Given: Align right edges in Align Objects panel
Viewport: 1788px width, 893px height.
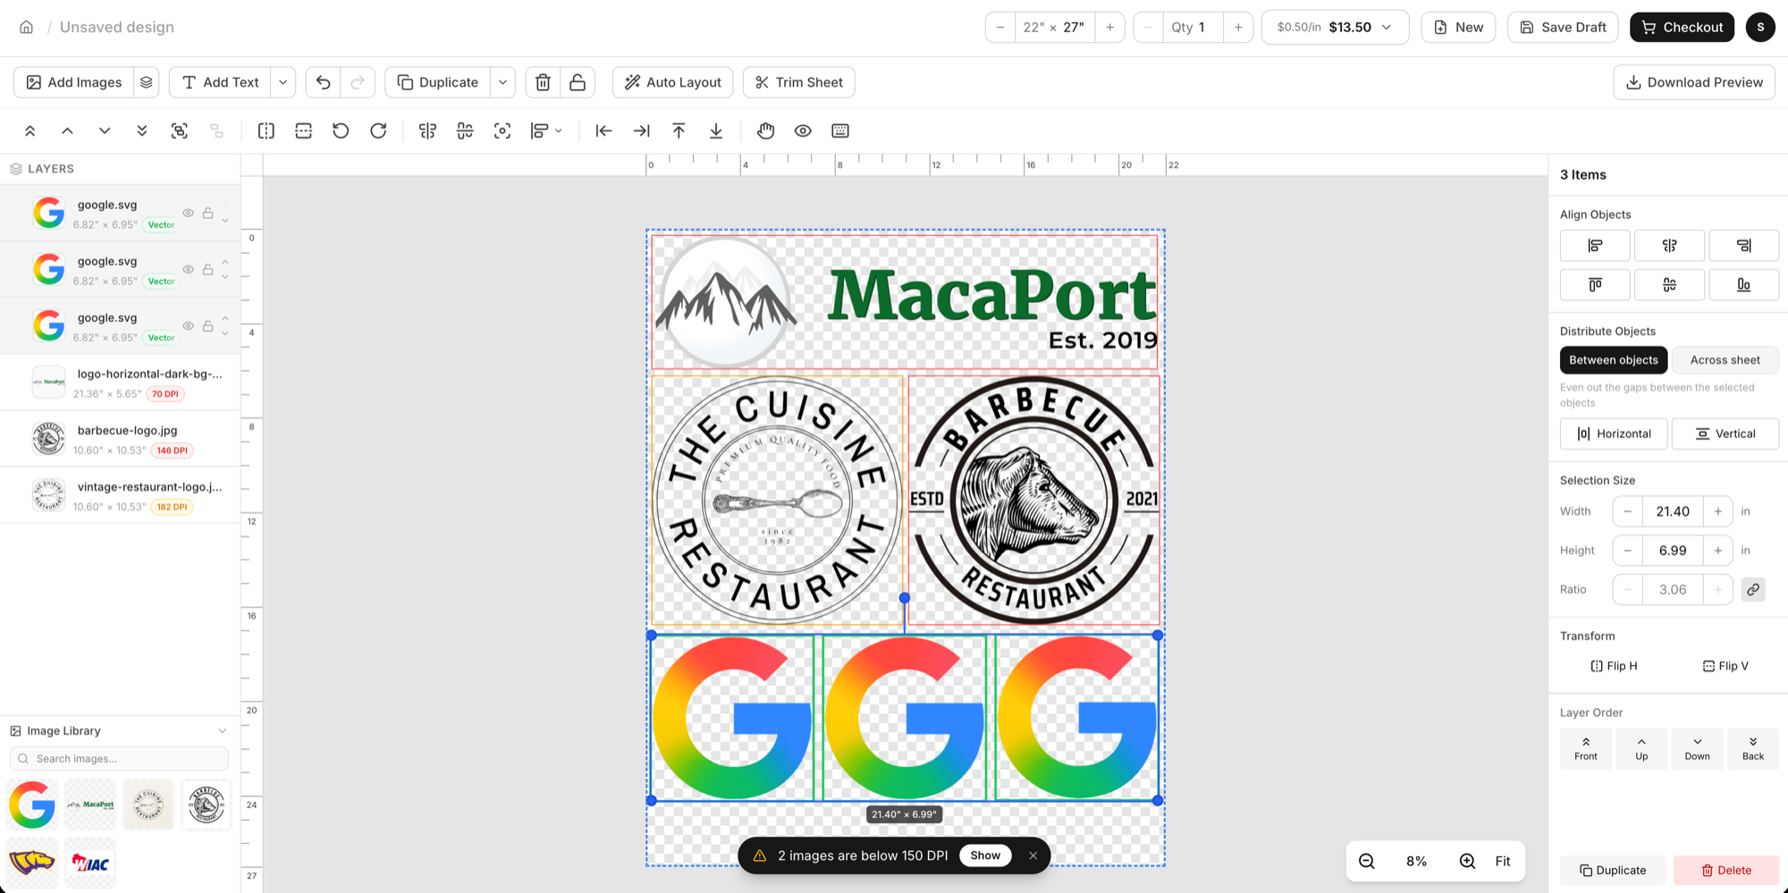Looking at the screenshot, I should pyautogui.click(x=1743, y=246).
